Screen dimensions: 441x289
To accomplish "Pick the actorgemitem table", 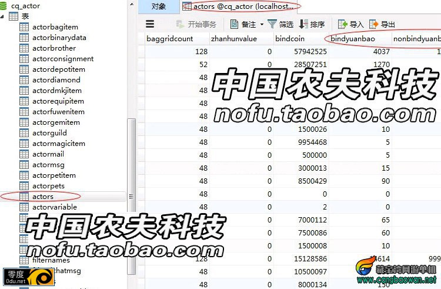I will pyautogui.click(x=56, y=122).
